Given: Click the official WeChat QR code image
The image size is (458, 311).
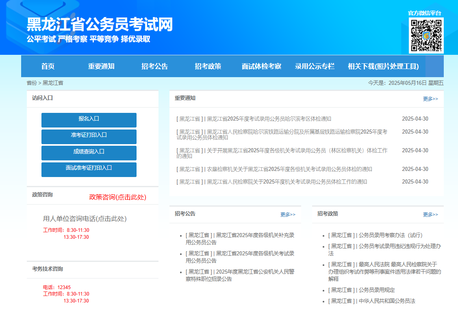Looking at the screenshot, I should pos(426,36).
